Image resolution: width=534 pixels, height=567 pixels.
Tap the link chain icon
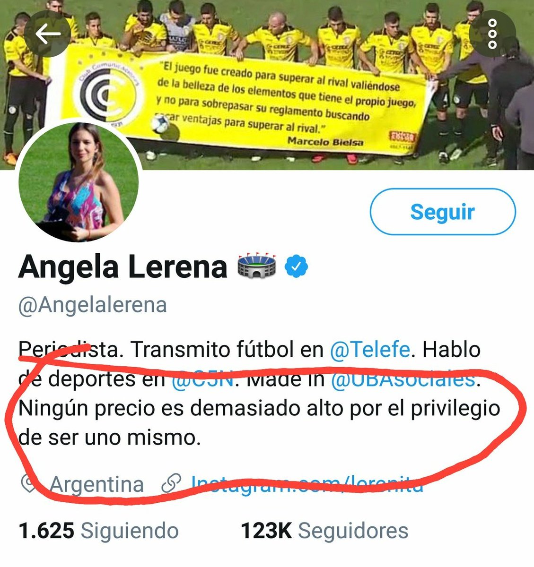(171, 484)
